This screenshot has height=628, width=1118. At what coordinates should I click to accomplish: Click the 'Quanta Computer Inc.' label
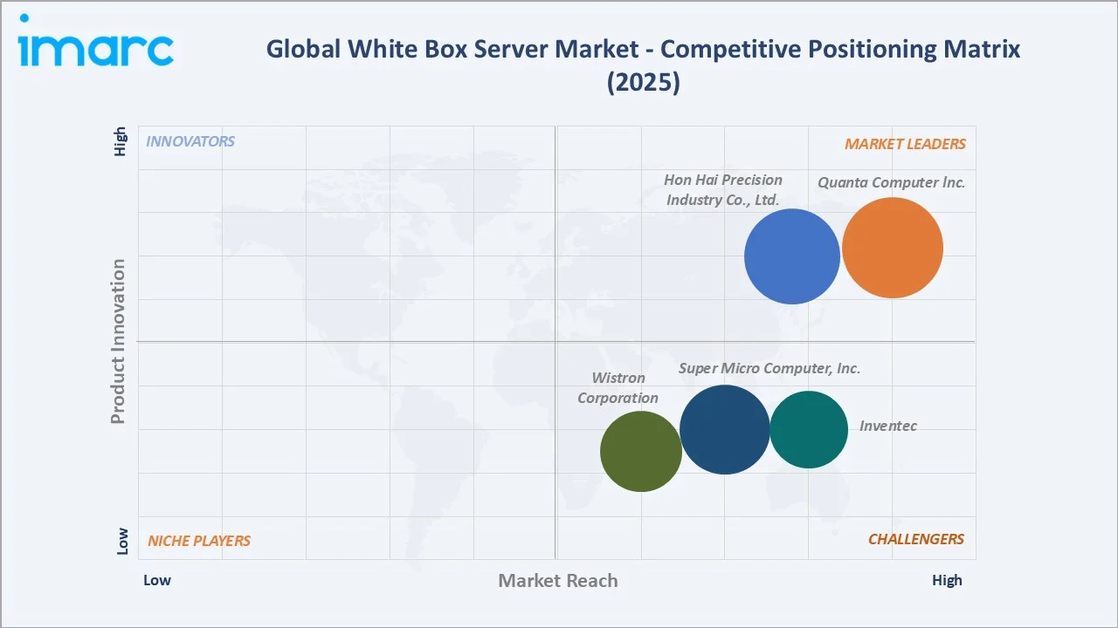point(892,183)
